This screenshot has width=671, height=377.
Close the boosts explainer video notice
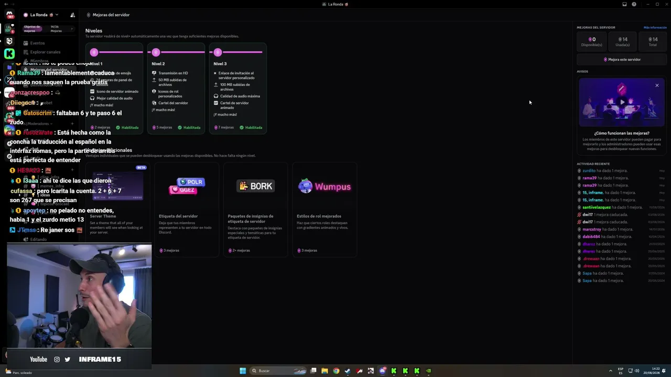pos(657,85)
